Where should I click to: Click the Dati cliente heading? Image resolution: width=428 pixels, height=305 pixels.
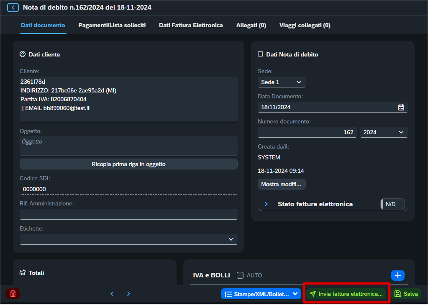tap(44, 54)
